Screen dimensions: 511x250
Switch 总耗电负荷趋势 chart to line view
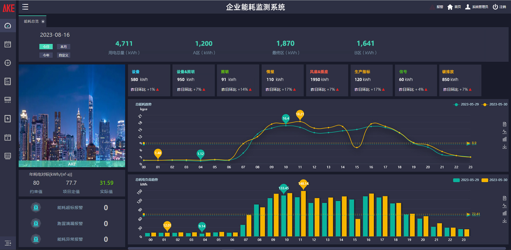[505, 206]
